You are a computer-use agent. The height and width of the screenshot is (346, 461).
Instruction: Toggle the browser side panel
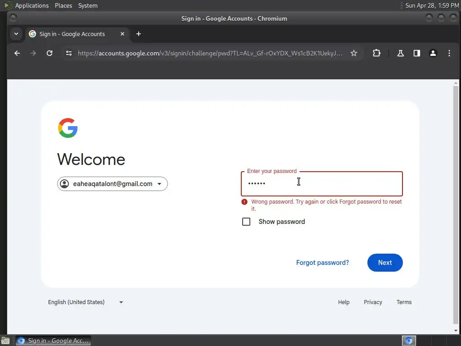tap(416, 53)
